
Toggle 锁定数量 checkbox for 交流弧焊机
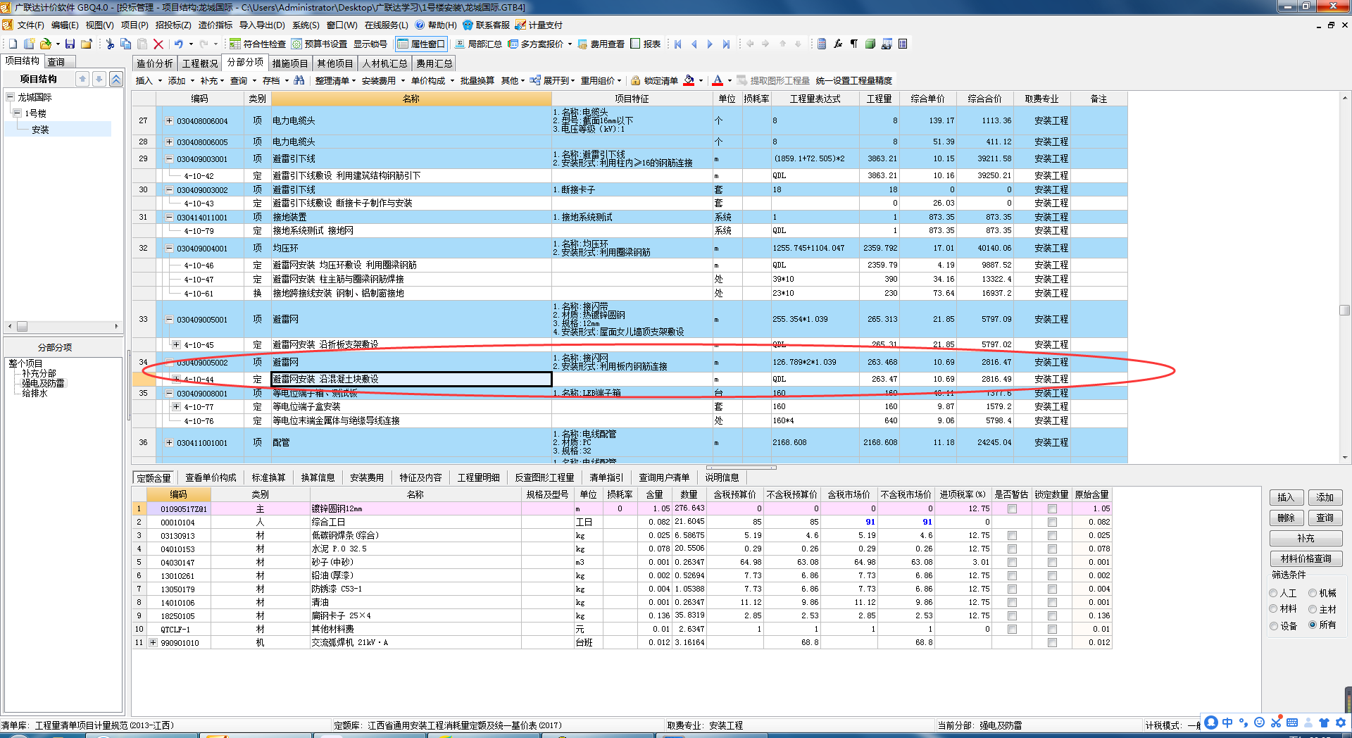point(1052,642)
